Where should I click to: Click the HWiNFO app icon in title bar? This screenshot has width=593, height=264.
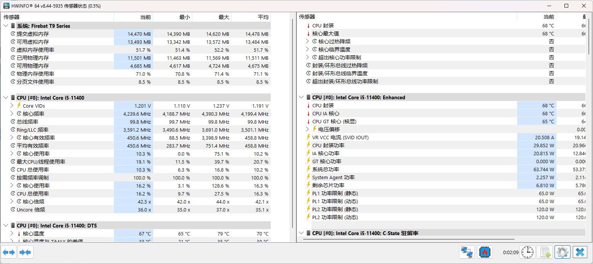(x=6, y=6)
